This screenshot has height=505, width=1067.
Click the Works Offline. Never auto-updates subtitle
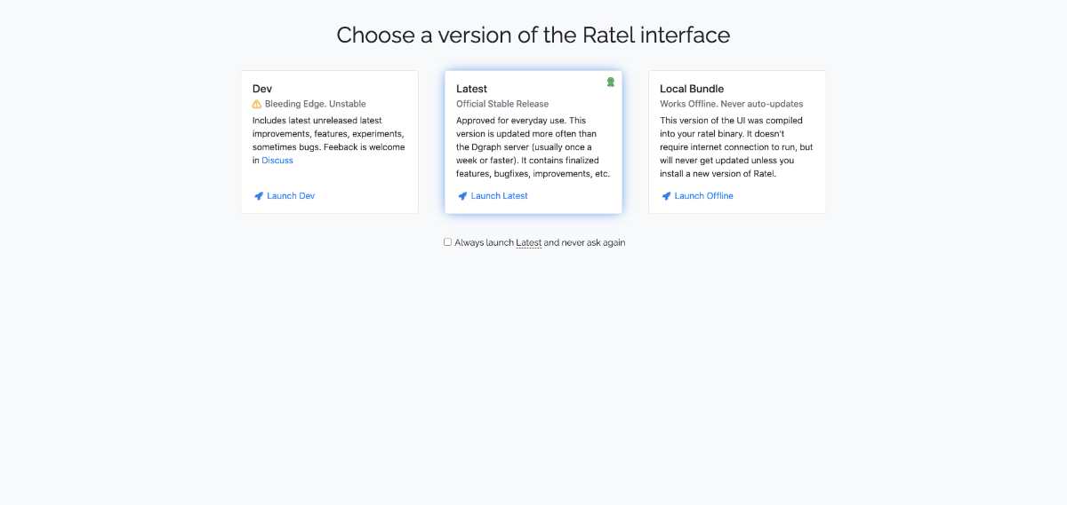(x=731, y=104)
